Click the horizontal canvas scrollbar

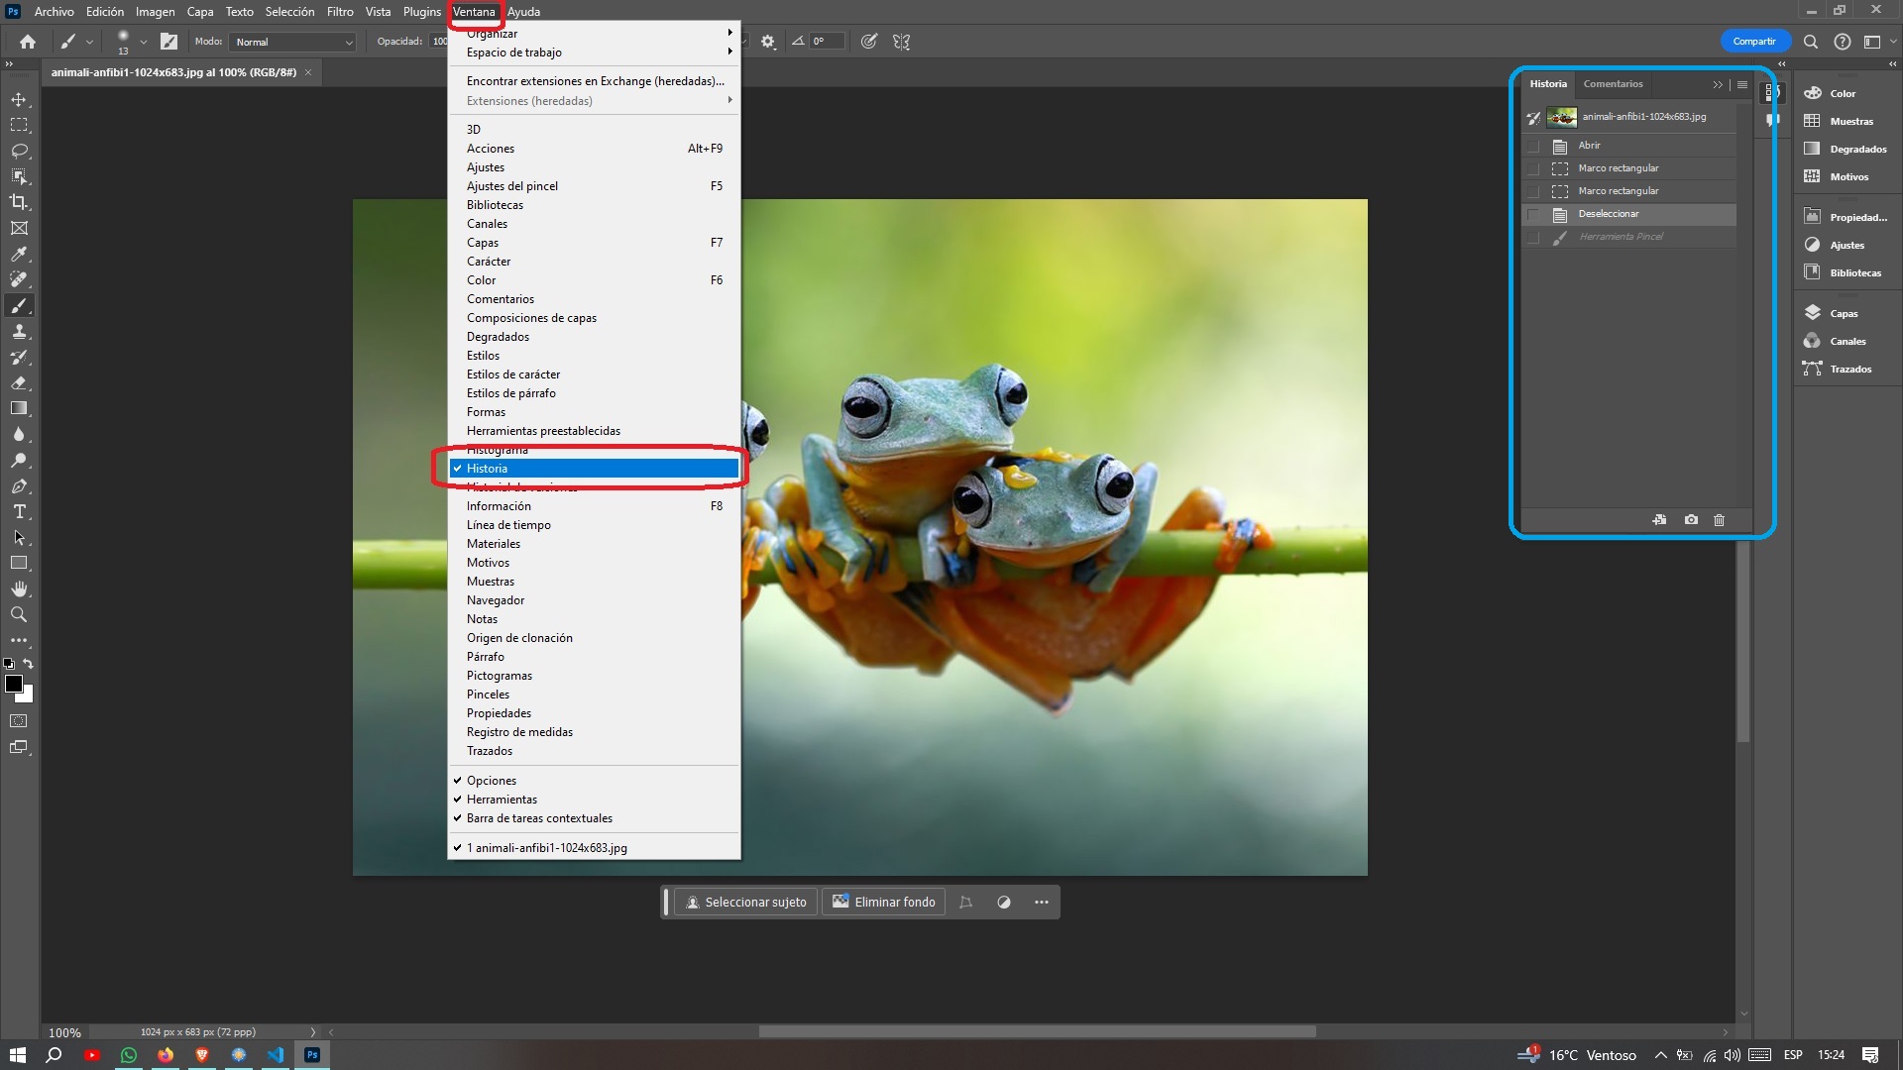[x=1037, y=1031]
